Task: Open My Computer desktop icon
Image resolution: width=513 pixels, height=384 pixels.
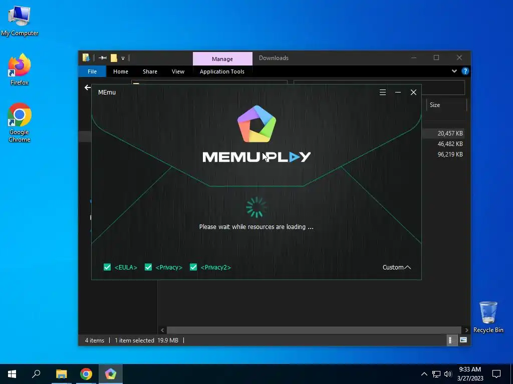Action: coord(20,21)
